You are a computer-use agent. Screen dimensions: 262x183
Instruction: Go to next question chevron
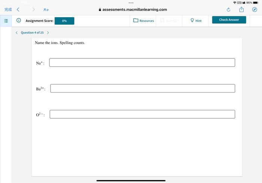[48, 33]
